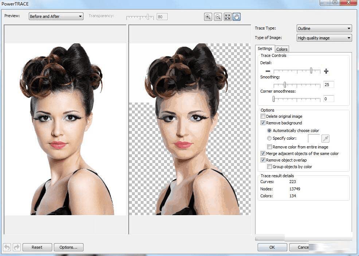Activate the Pan hand tool
The height and width of the screenshot is (256, 359).
tap(237, 17)
